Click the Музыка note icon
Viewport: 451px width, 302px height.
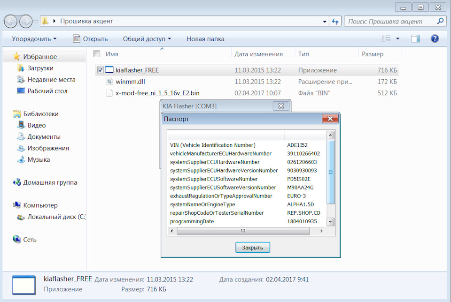pos(21,159)
